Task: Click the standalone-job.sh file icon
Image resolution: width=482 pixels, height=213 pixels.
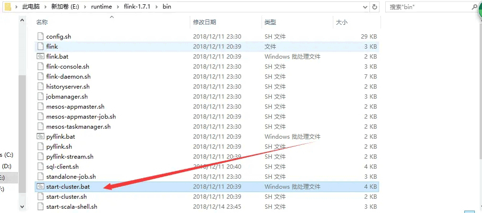Action: click(41, 176)
